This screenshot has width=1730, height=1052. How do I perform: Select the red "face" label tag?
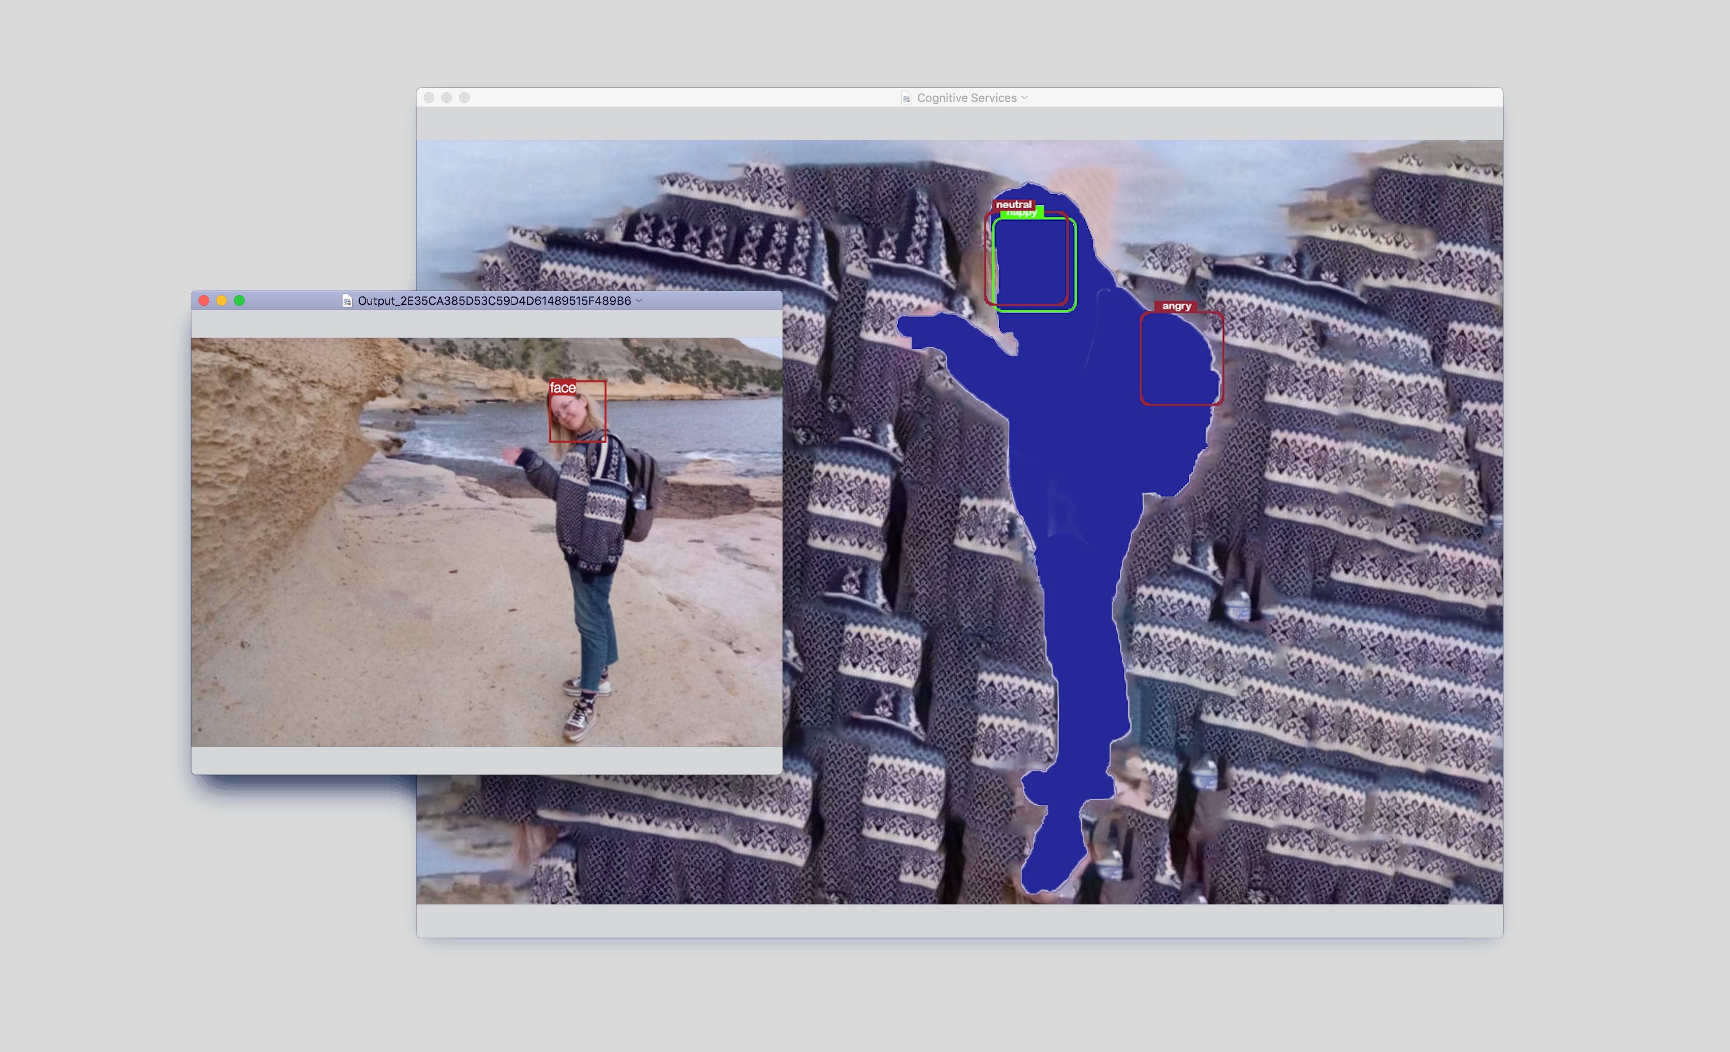pos(562,388)
